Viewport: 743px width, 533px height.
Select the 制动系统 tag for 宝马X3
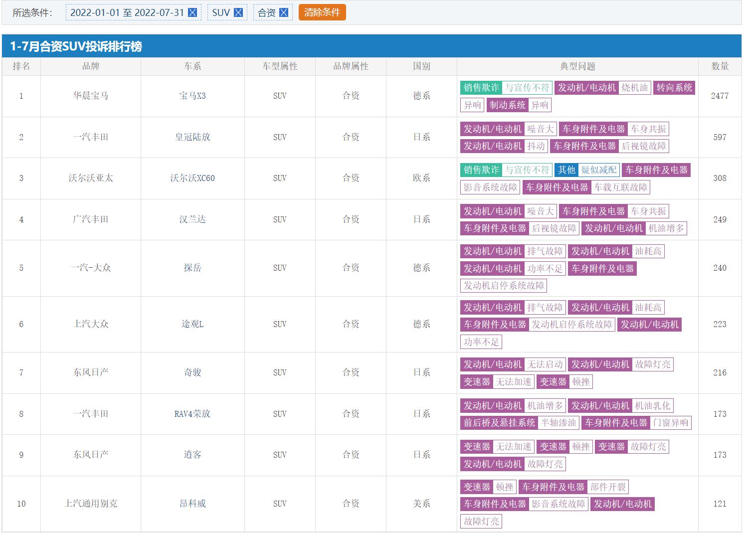click(507, 105)
